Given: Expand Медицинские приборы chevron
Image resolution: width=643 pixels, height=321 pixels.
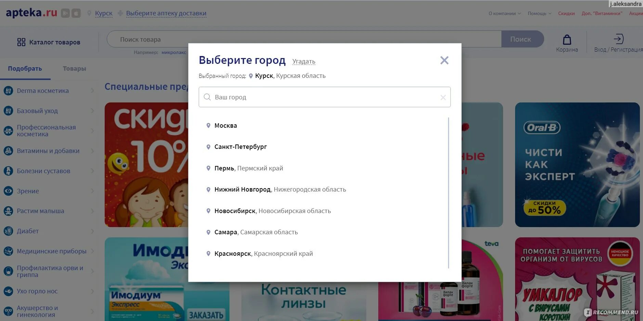Looking at the screenshot, I should click(x=92, y=251).
